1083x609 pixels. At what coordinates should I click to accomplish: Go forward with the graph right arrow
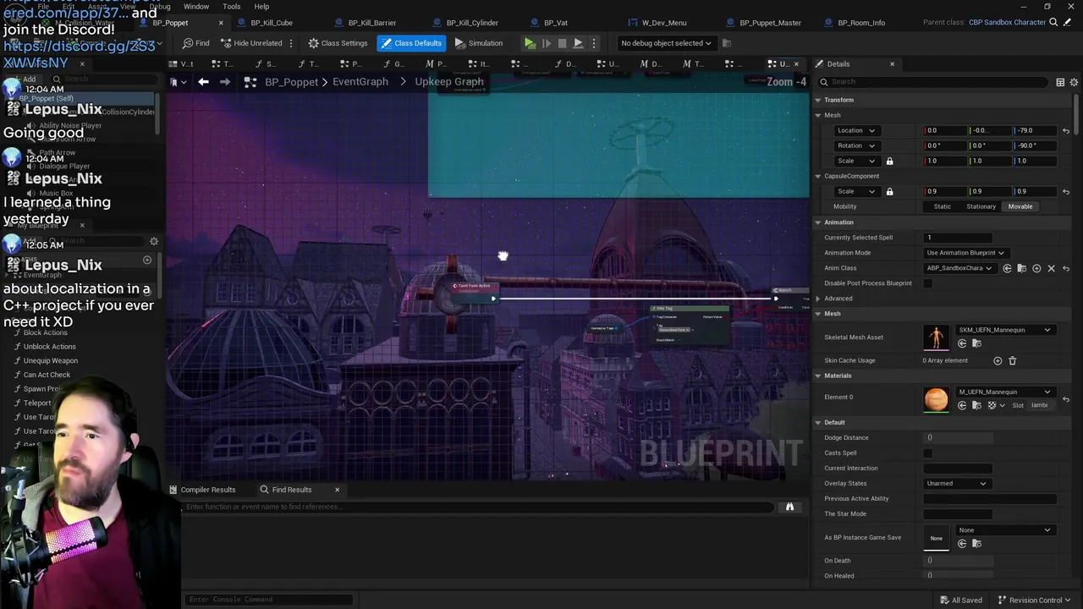(x=224, y=82)
